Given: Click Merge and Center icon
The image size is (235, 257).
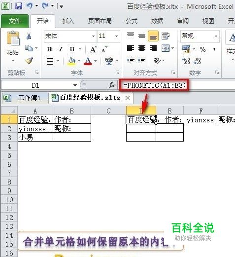Looking at the screenshot, I should coord(166,48).
